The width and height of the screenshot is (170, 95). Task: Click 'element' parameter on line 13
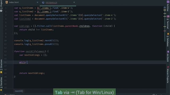pyautogui.click(x=40, y=51)
